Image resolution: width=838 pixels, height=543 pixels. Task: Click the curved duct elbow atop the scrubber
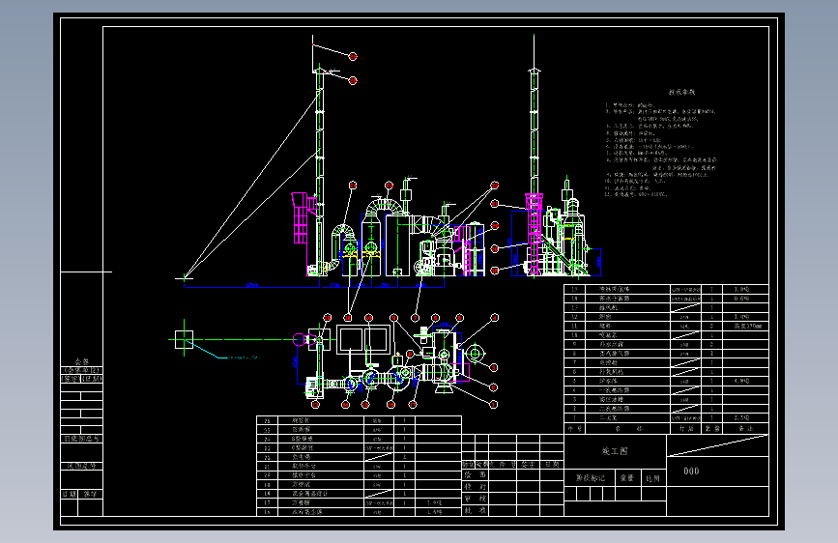tap(384, 207)
